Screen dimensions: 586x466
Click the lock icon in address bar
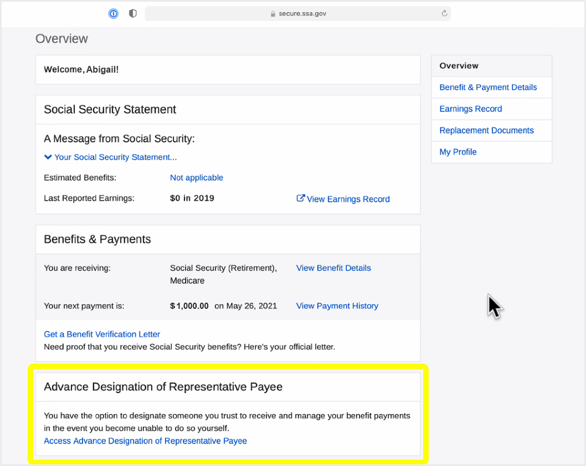[273, 14]
